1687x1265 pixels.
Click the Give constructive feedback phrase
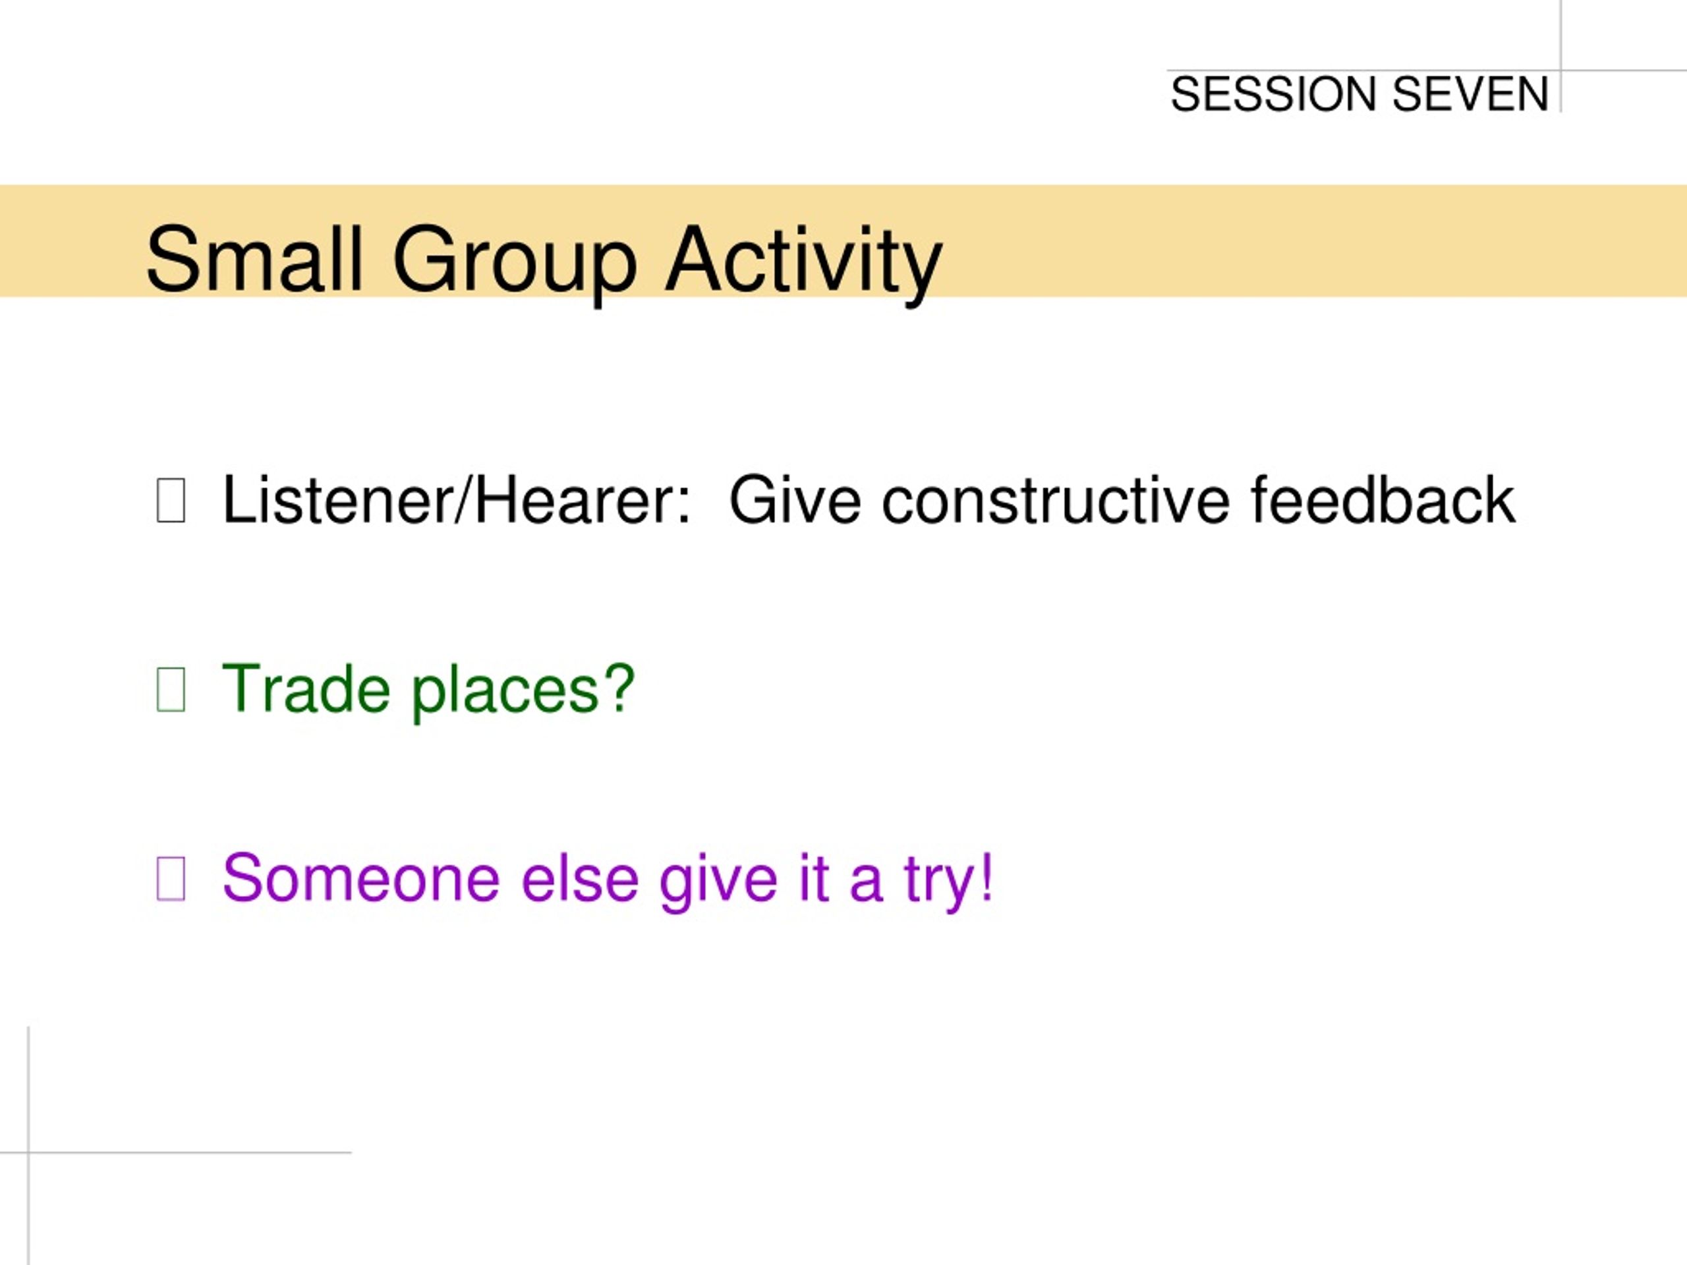tap(1122, 500)
